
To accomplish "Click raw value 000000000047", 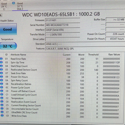I will tap(111, 92).
